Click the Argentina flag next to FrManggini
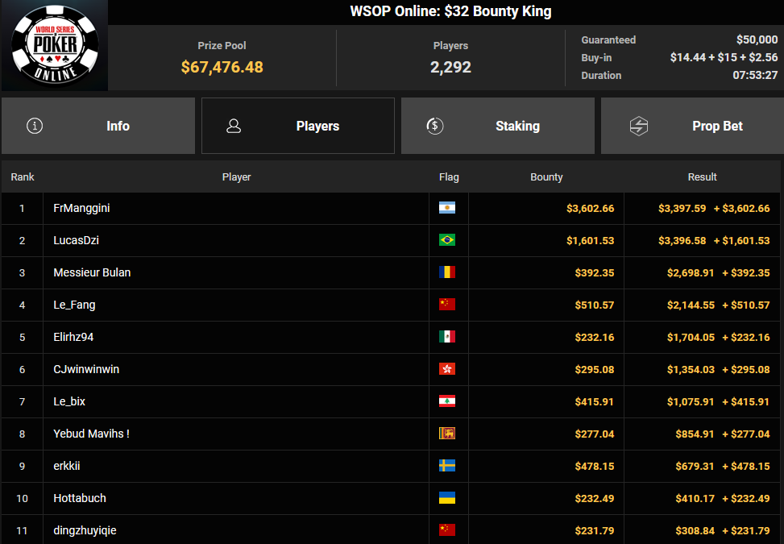784x544 pixels. (x=447, y=208)
